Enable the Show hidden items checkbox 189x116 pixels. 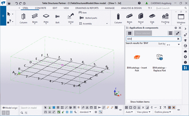[x=128, y=102]
